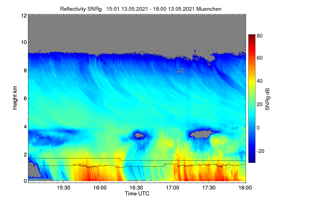Click the colorbar value 60

pyautogui.click(x=260, y=58)
